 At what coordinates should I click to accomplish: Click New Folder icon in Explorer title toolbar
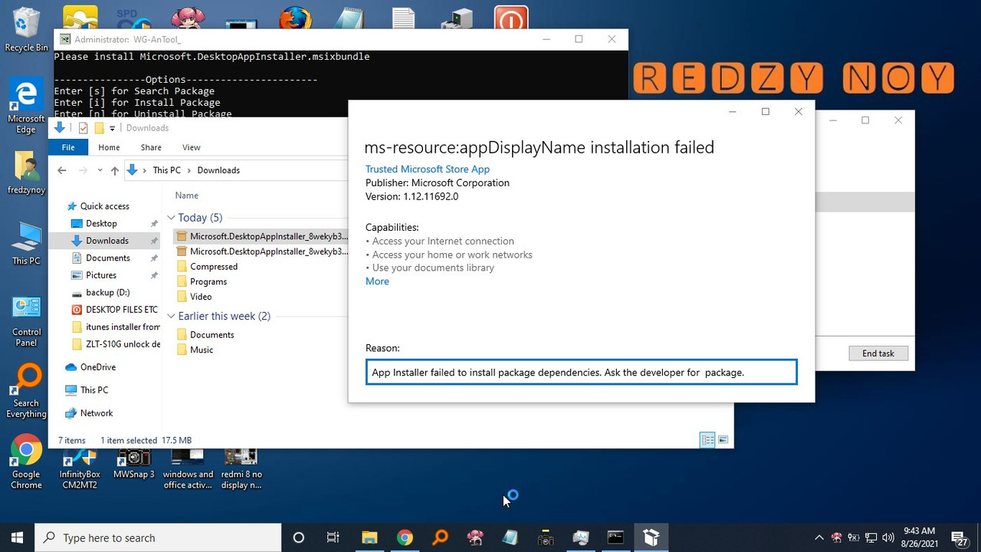point(99,128)
